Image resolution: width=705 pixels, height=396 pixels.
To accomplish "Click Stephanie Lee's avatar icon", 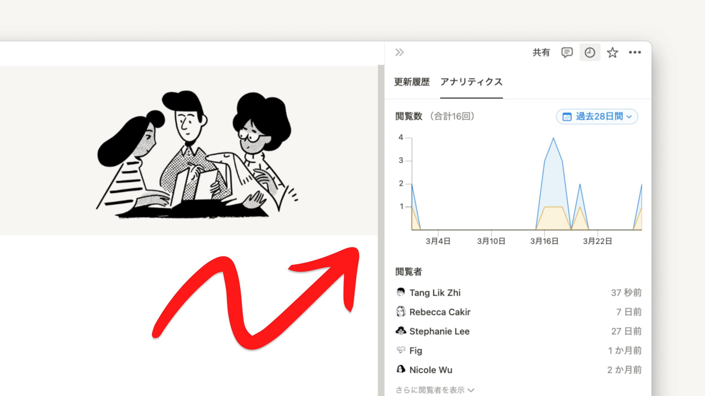I will pos(401,331).
